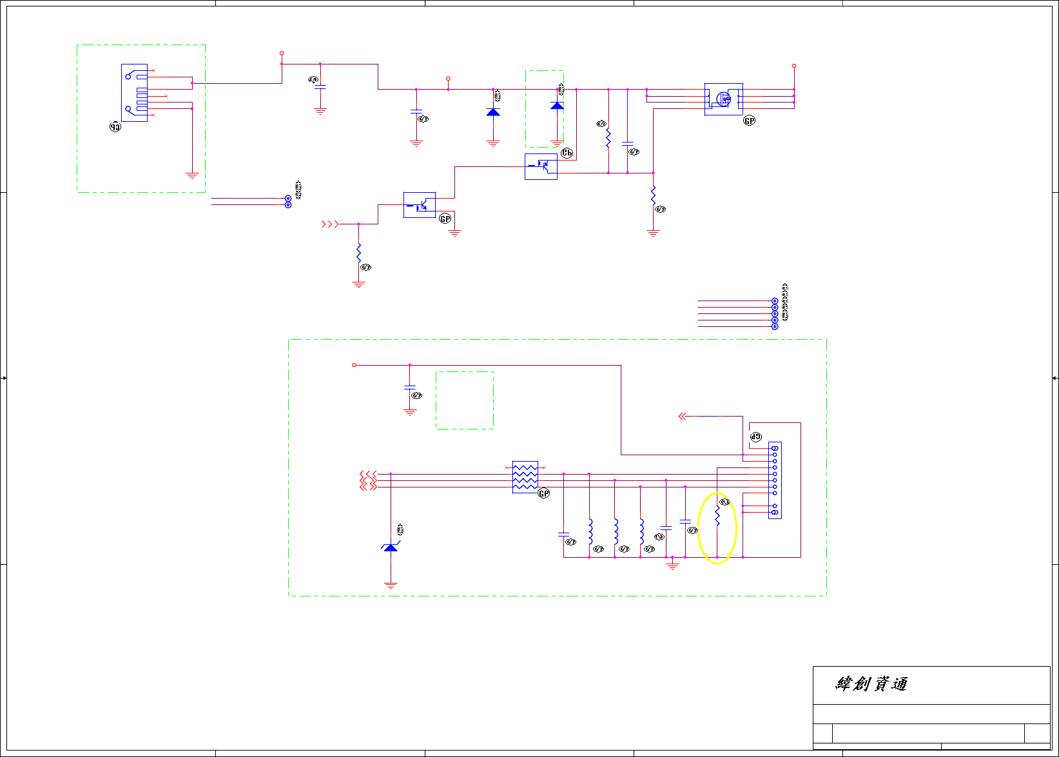The image size is (1059, 757).
Task: Select the Zener diode symbol at bottom left
Action: coord(391,547)
